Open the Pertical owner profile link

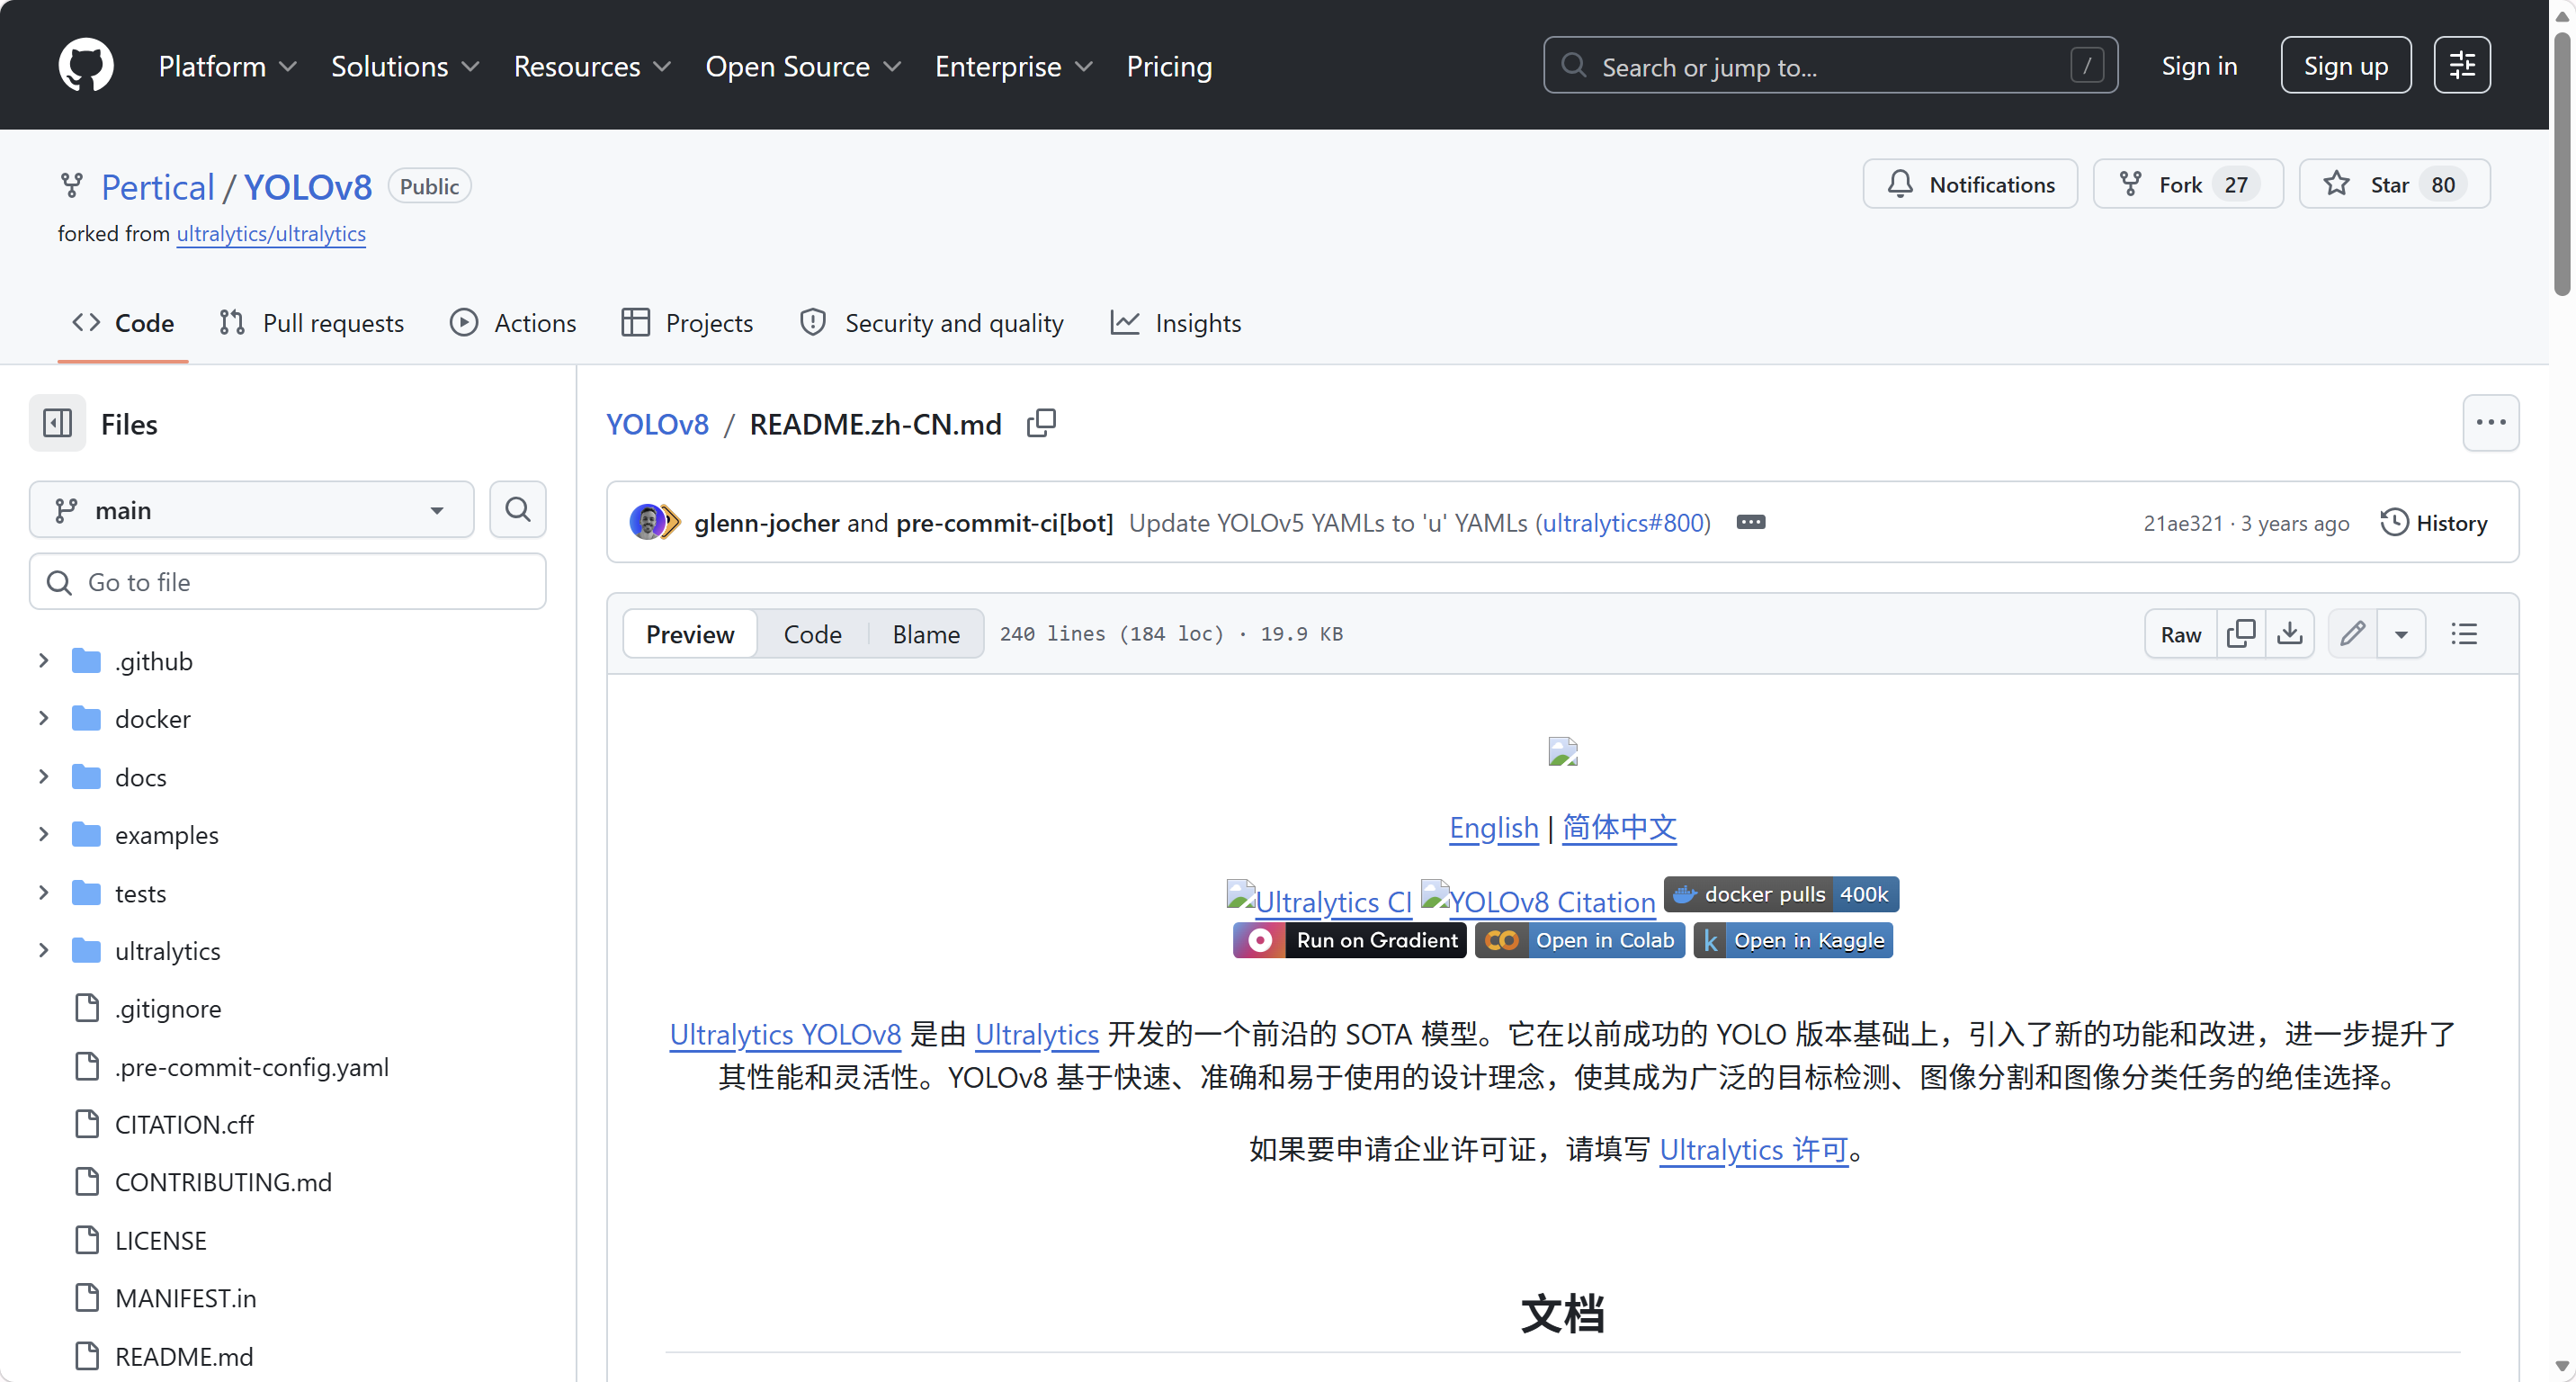[x=158, y=187]
